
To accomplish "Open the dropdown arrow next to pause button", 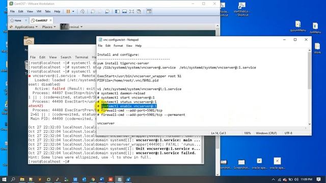I will [x=73, y=11].
